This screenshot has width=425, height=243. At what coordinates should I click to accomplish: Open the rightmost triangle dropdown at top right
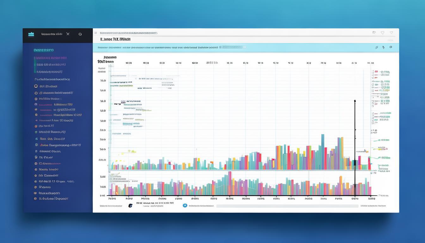pyautogui.click(x=391, y=33)
